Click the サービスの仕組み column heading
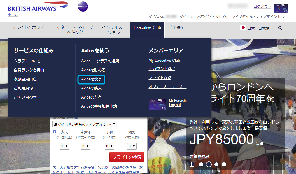The image size is (296, 174). click(x=34, y=51)
